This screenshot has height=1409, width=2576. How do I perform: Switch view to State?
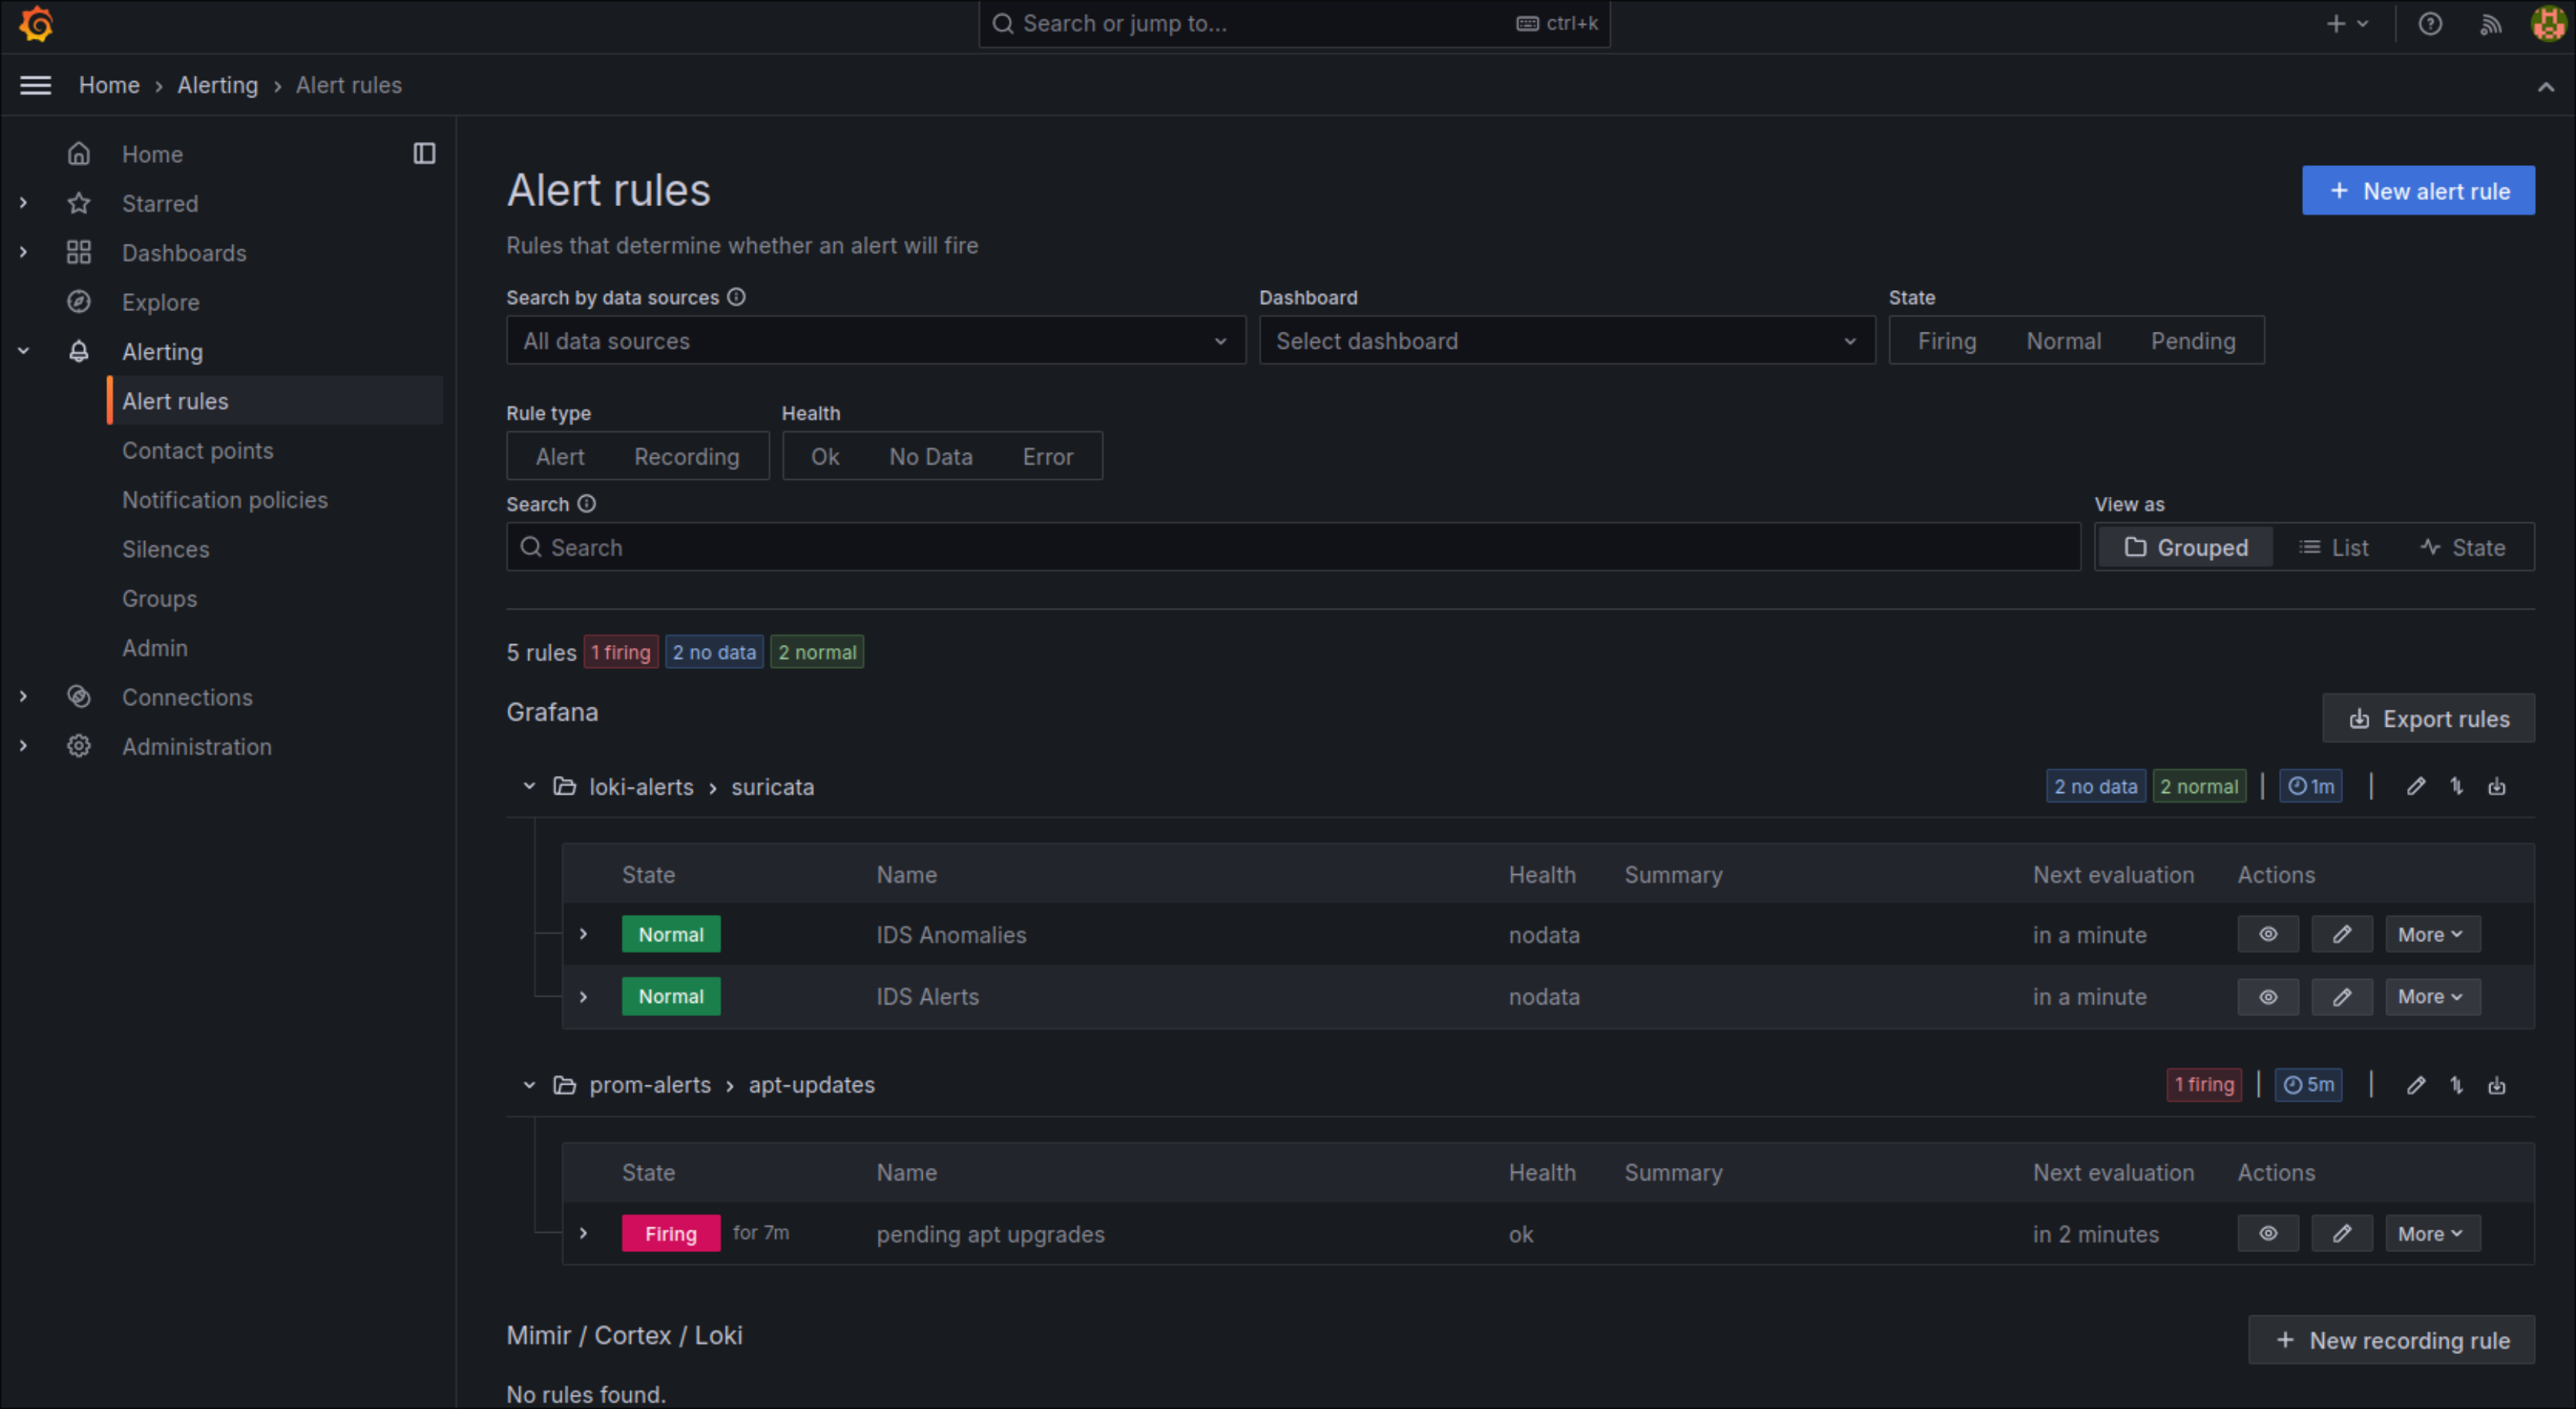(2462, 547)
